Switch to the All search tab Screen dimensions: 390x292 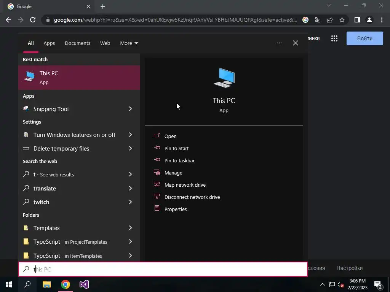pos(30,43)
